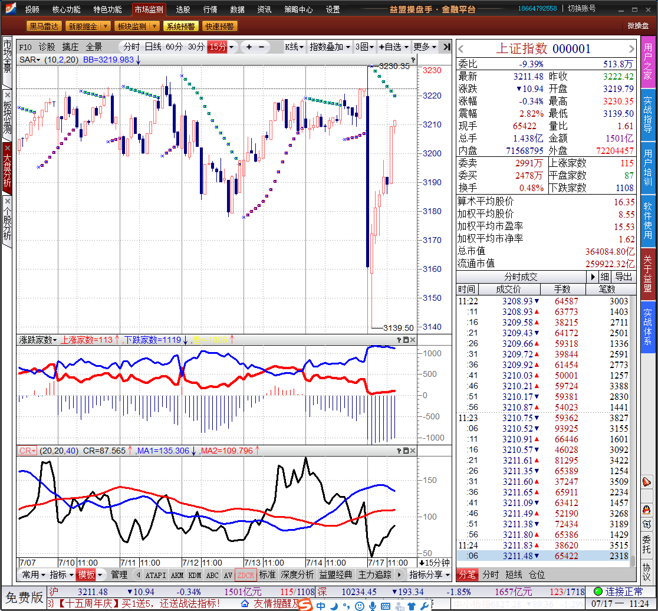Image resolution: width=658 pixels, height=611 pixels.
Task: Toggle the 细 detail view button
Action: click(x=605, y=277)
